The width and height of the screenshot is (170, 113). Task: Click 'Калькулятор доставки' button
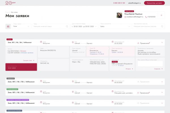coord(154,3)
